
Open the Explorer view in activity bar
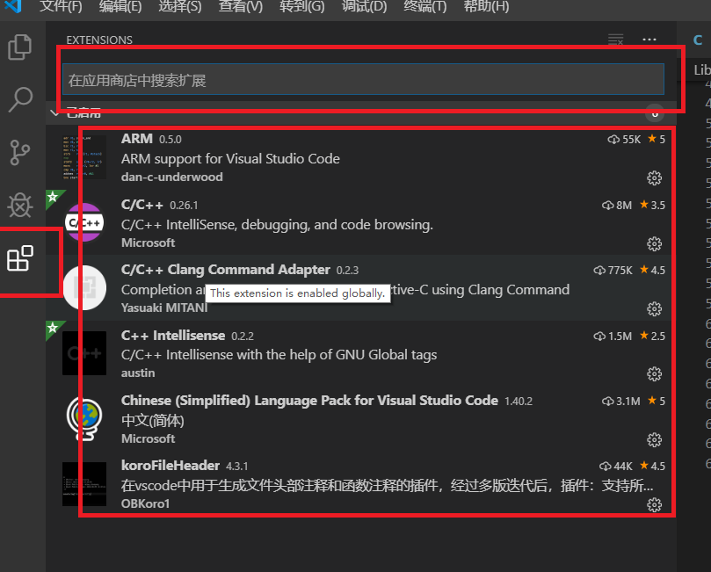[20, 47]
